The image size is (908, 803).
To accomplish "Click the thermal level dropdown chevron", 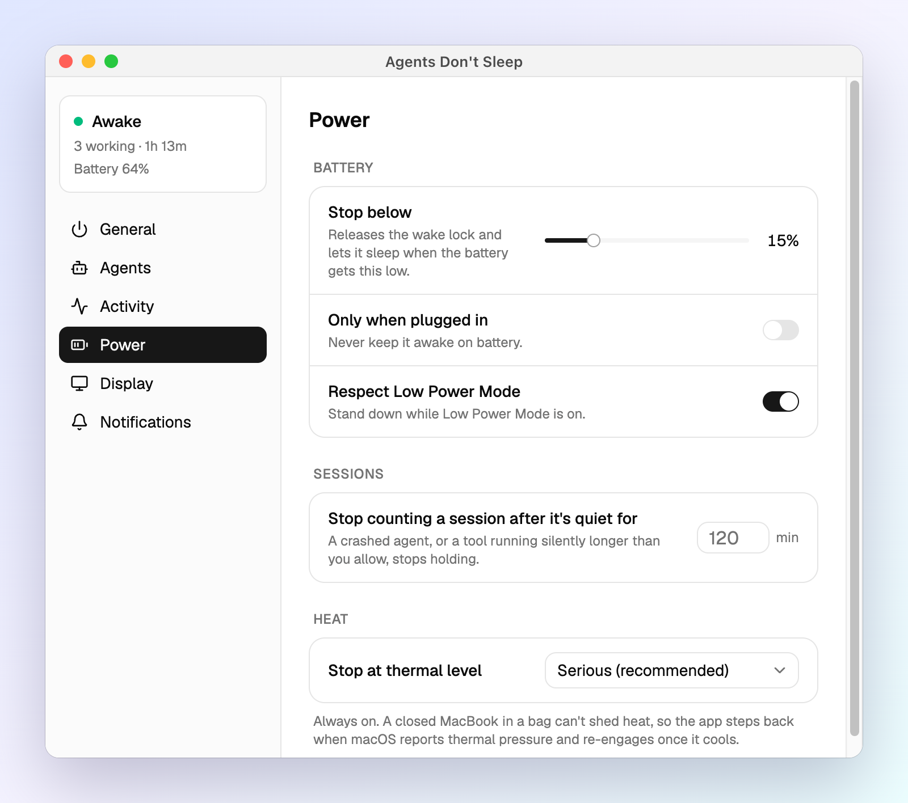I will pos(780,670).
